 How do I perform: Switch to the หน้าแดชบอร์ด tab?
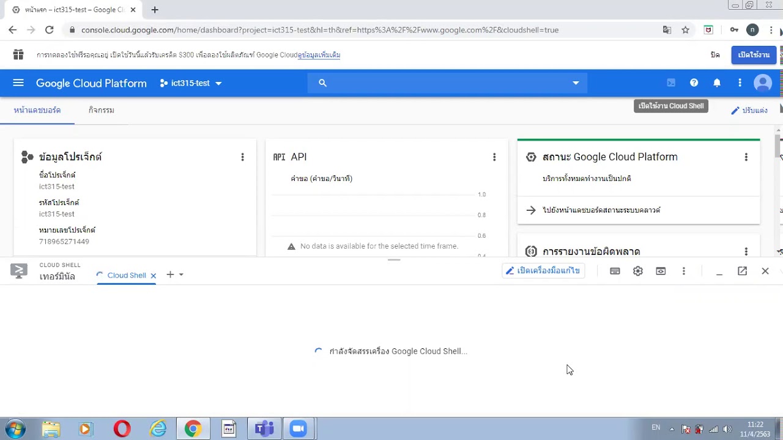tap(37, 110)
